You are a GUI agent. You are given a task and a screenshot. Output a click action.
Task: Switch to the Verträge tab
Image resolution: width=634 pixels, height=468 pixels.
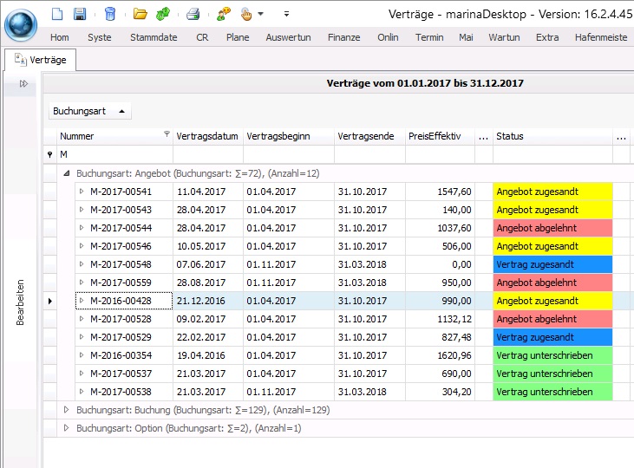(x=41, y=60)
